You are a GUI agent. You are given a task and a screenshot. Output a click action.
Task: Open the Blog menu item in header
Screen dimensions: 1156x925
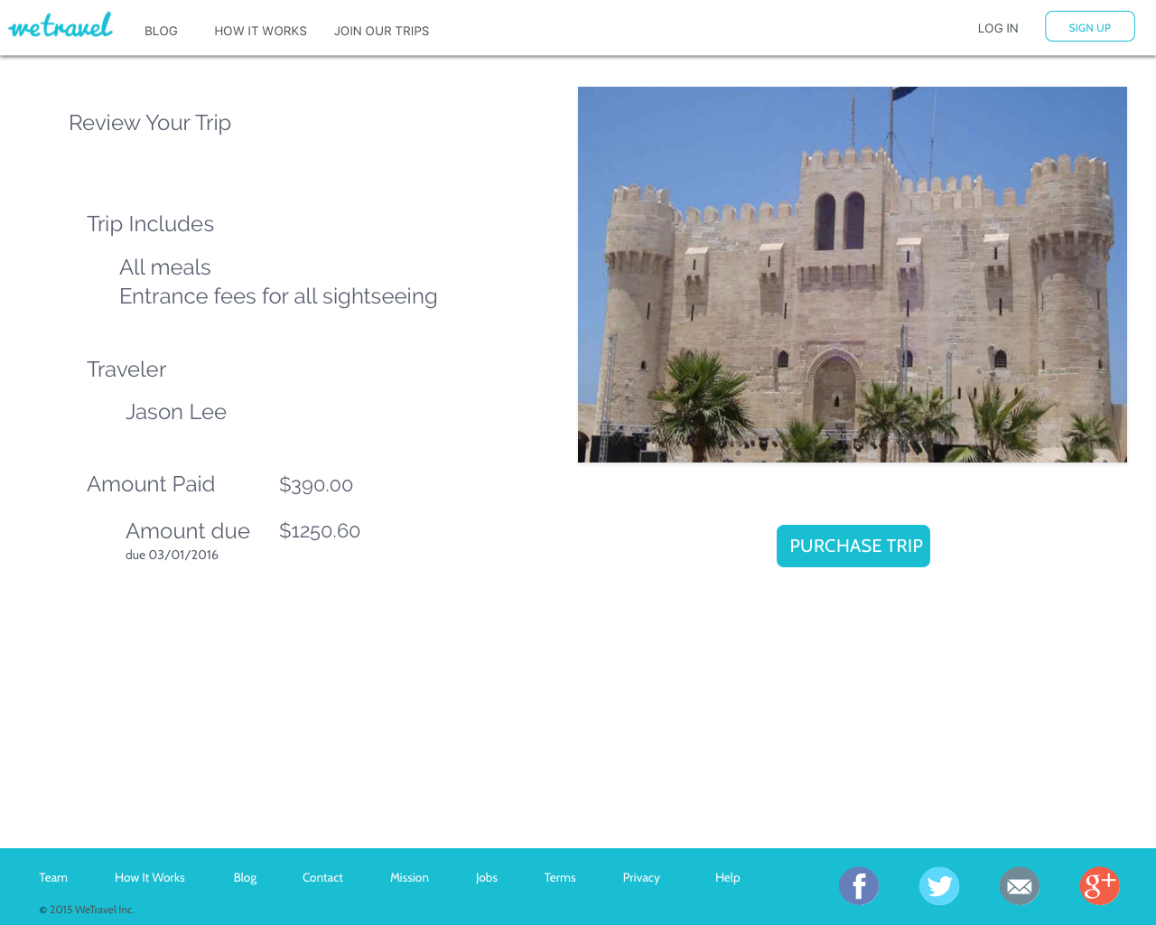point(161,31)
